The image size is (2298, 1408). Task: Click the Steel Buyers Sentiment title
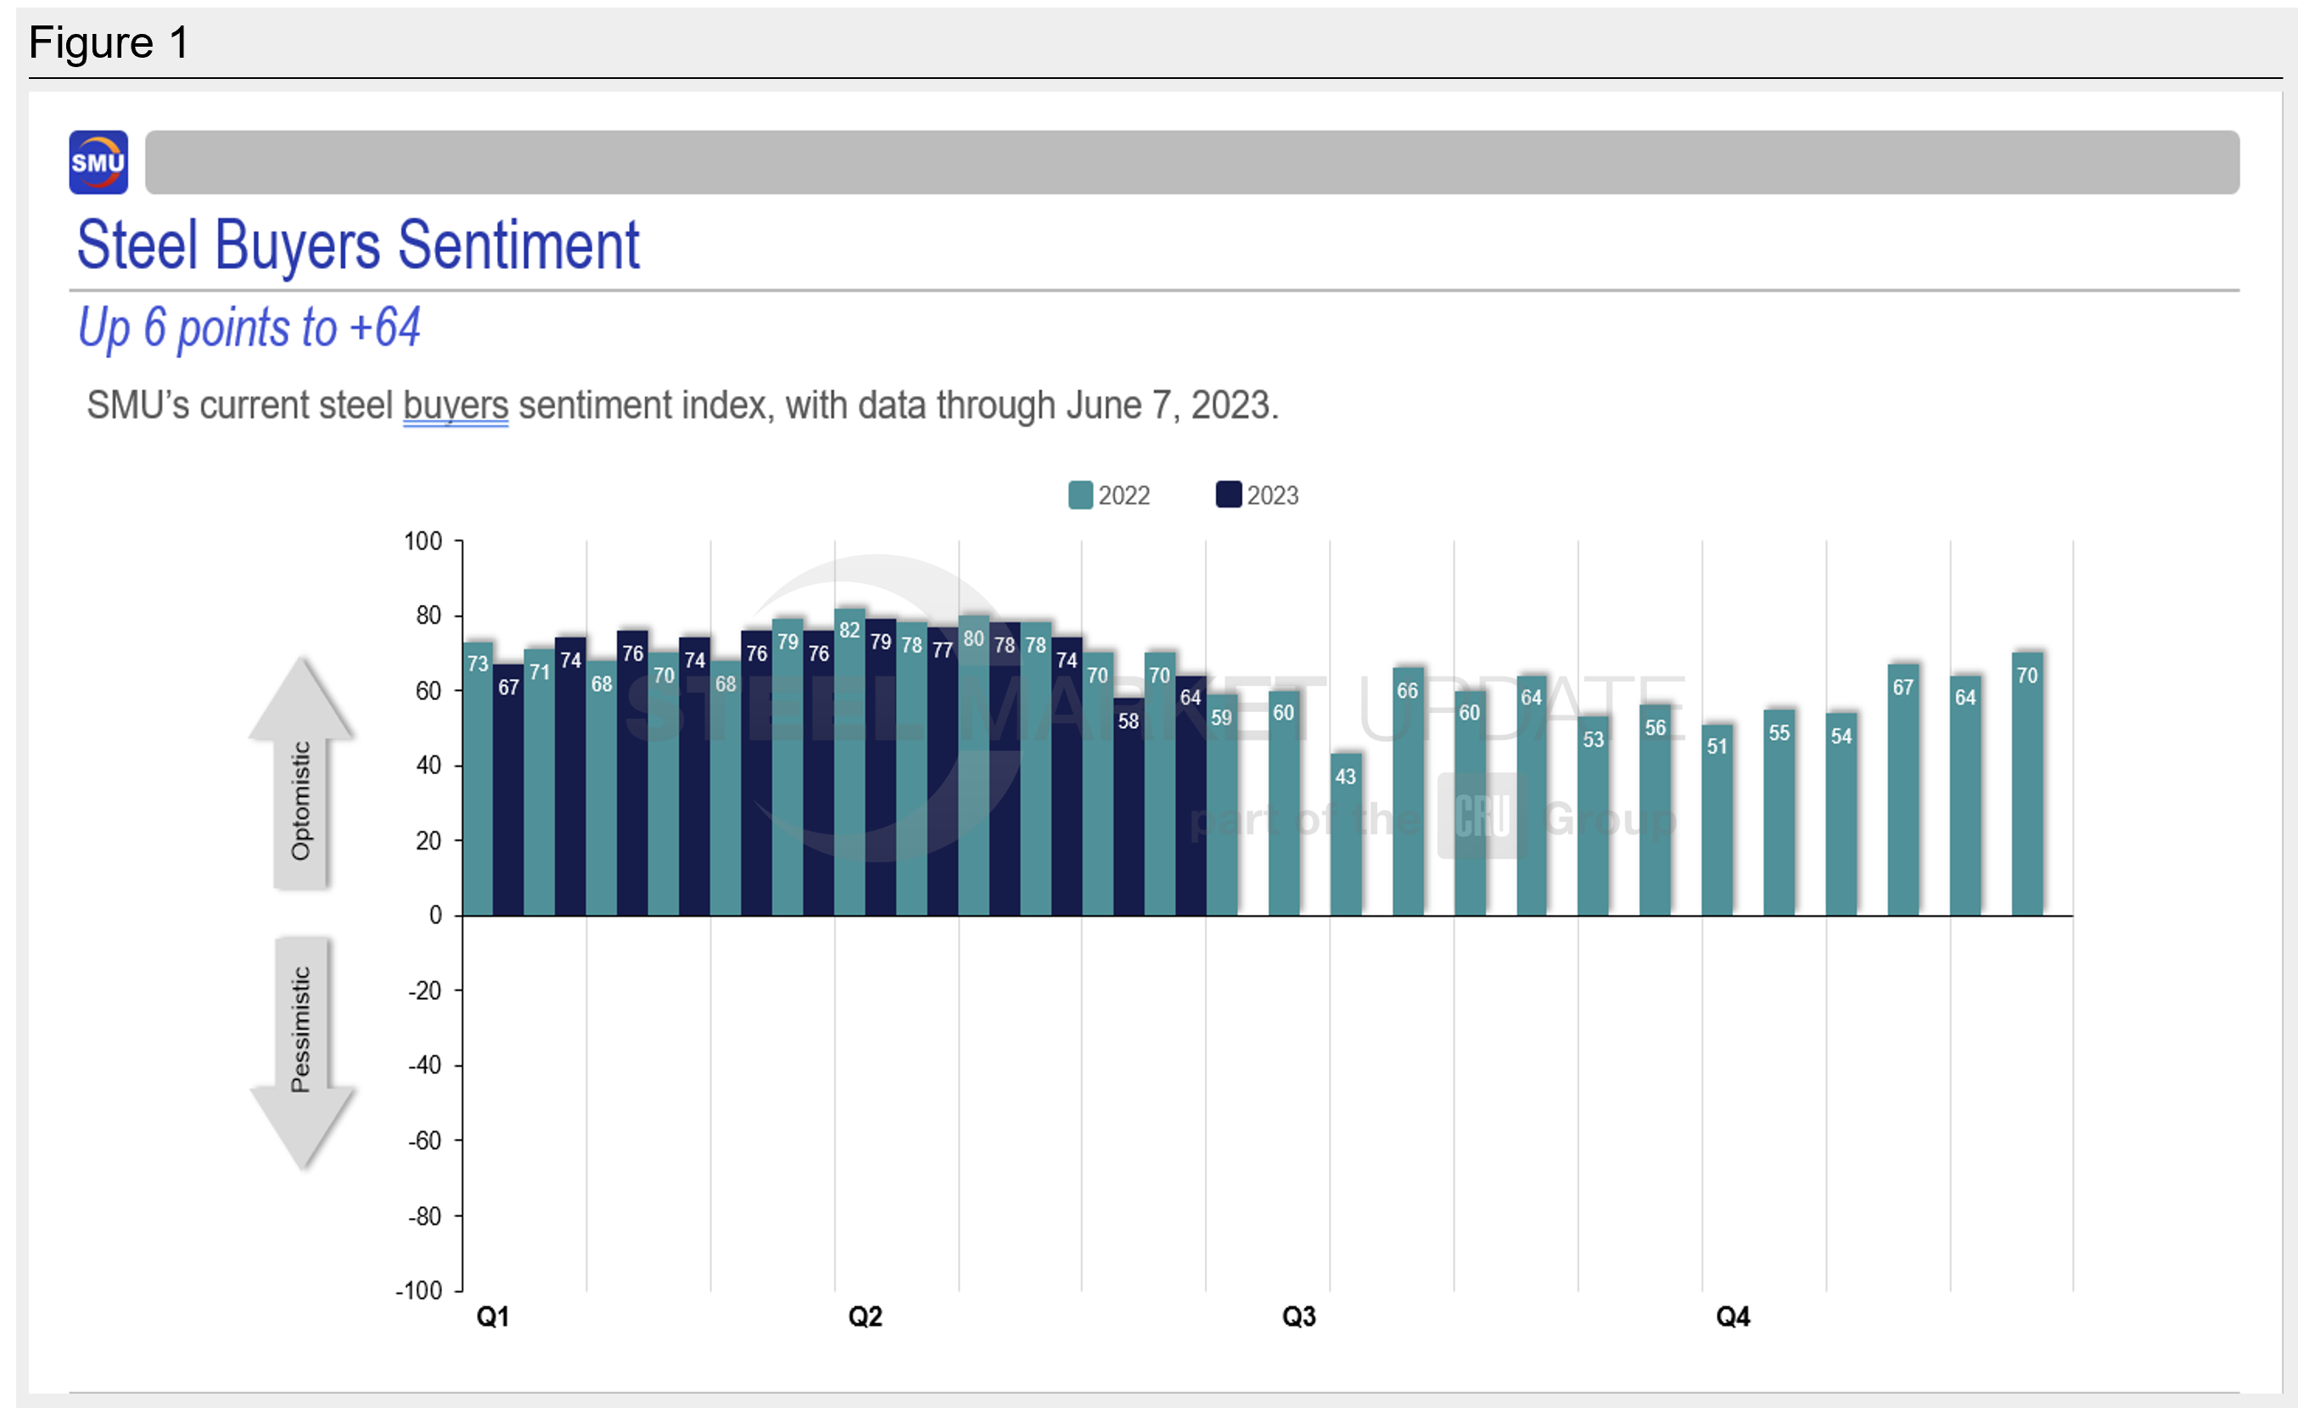358,245
